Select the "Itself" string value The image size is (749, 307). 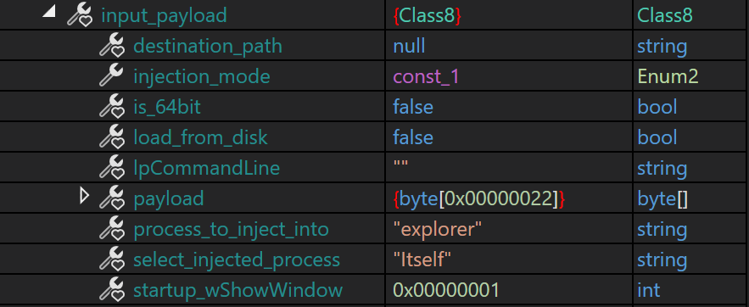click(422, 260)
